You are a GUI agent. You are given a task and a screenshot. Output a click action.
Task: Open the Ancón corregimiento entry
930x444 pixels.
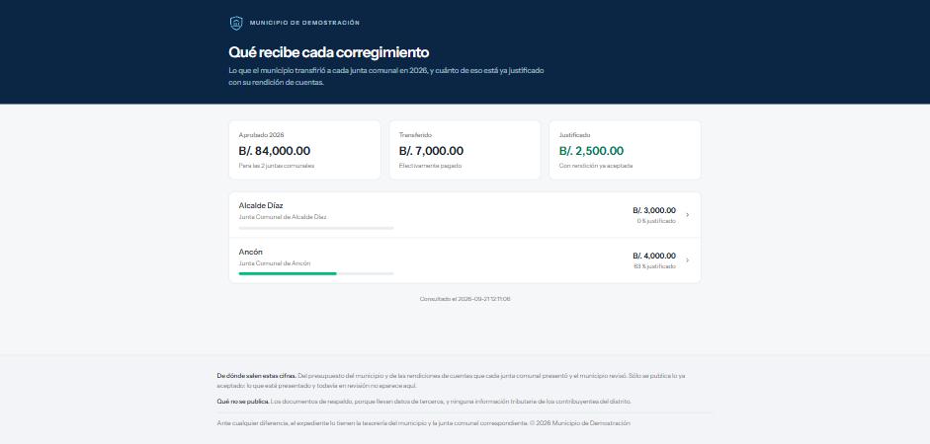pos(465,260)
